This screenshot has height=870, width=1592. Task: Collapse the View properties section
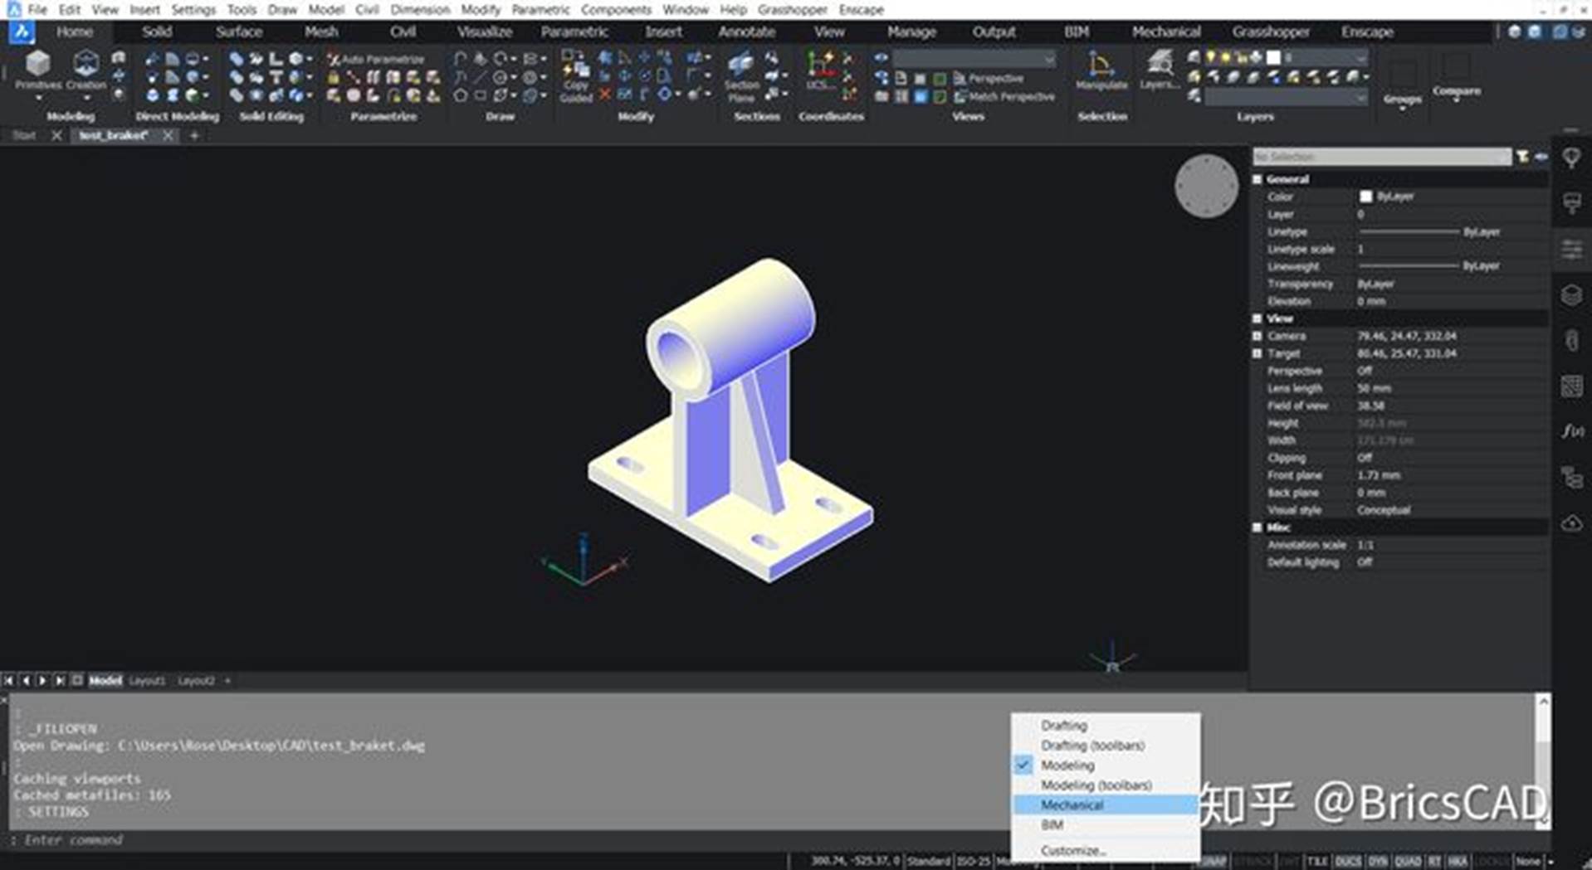[x=1257, y=318]
